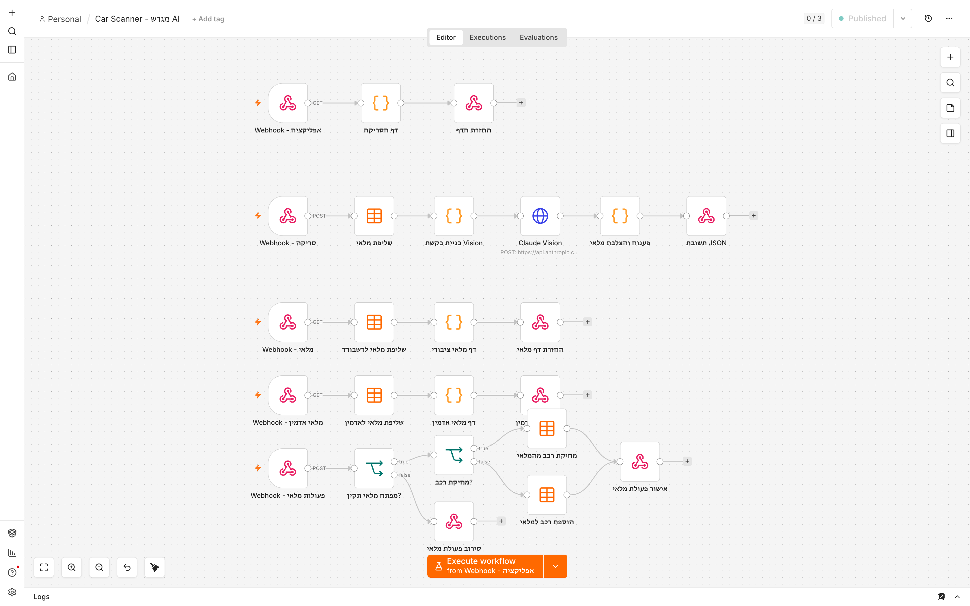Open the Execute workflow trigger dropdown
The width and height of the screenshot is (970, 606).
pos(555,566)
